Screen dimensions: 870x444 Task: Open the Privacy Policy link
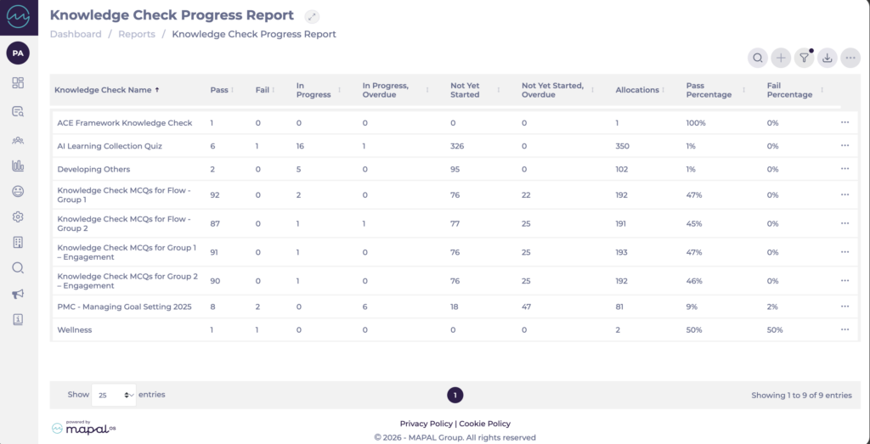tap(427, 424)
